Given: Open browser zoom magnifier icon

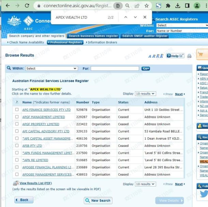Looking at the screenshot, I should (127, 6).
